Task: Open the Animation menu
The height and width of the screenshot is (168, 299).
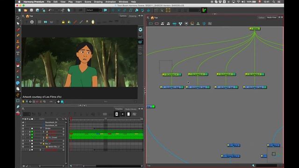Action: coord(111,2)
